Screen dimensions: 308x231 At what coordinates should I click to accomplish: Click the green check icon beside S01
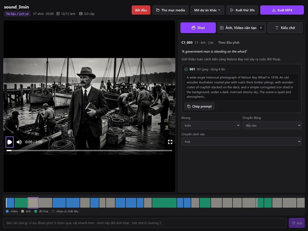pos(186,69)
